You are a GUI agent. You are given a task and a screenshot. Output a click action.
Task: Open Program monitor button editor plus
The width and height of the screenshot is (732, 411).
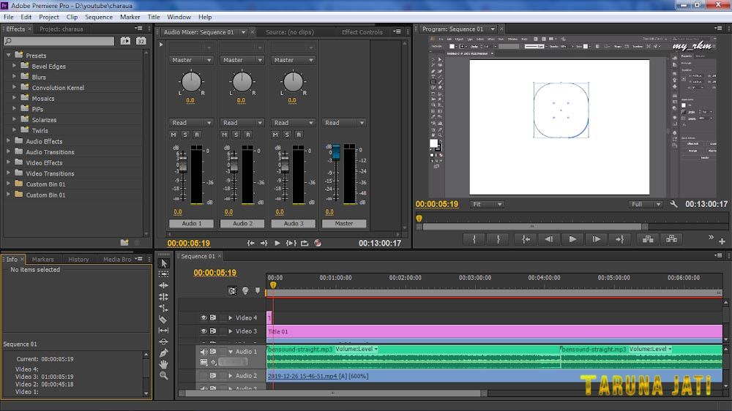pyautogui.click(x=722, y=241)
